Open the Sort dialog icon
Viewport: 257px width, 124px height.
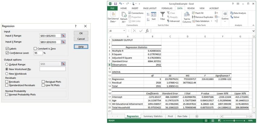coord(154,14)
